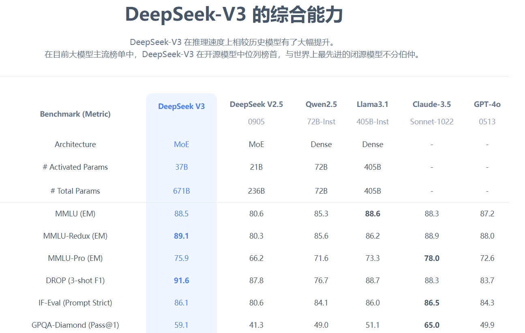Click the bold IF-Eval score '86.5'
525x333 pixels.
tap(432, 303)
